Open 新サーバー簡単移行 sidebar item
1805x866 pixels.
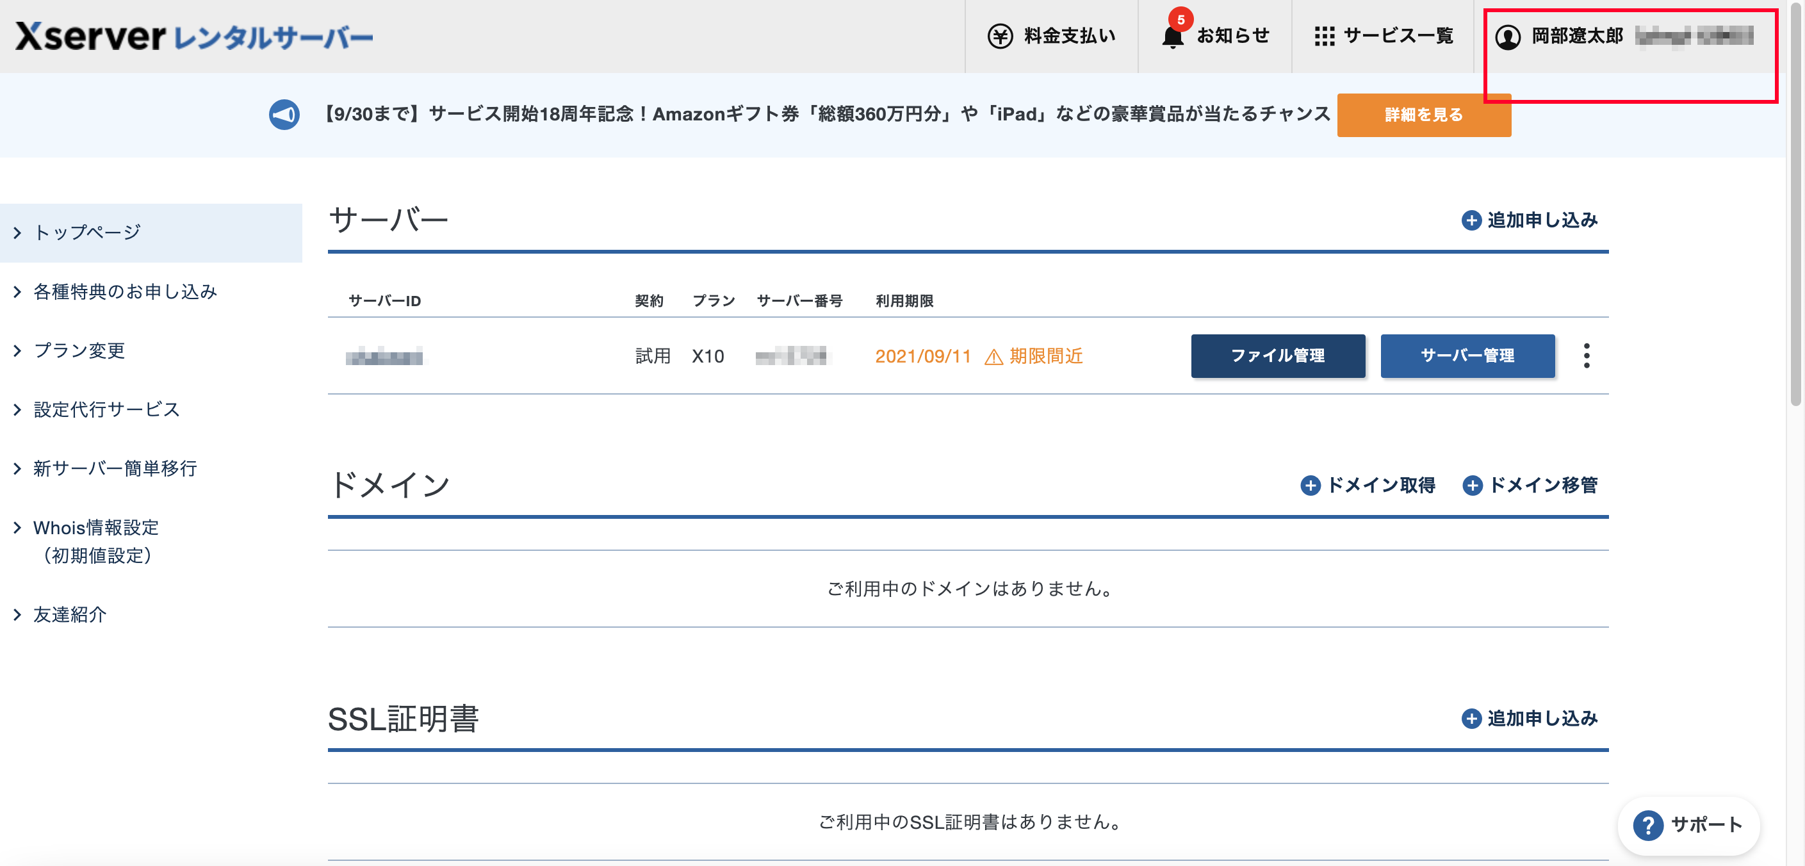(115, 468)
